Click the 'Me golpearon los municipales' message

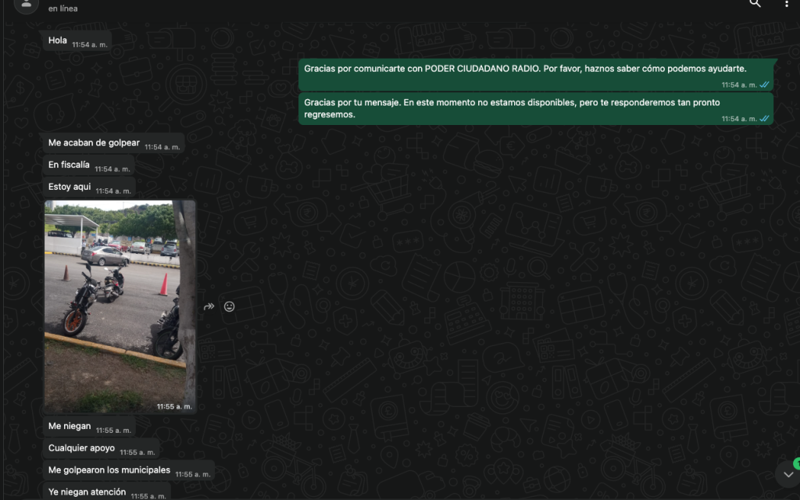[x=109, y=470]
